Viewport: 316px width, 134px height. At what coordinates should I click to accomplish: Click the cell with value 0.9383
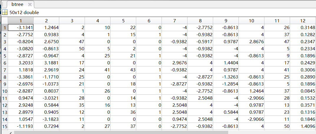[x=46, y=35]
